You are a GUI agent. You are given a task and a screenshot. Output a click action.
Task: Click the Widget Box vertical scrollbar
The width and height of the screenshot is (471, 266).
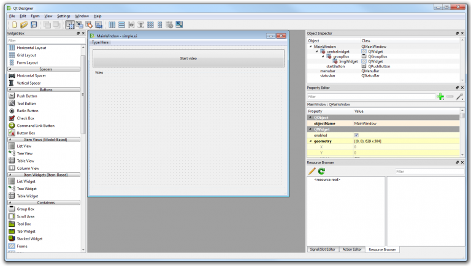83,94
